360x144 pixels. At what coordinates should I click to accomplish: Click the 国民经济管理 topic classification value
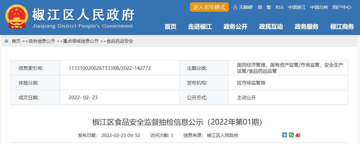pos(290,68)
